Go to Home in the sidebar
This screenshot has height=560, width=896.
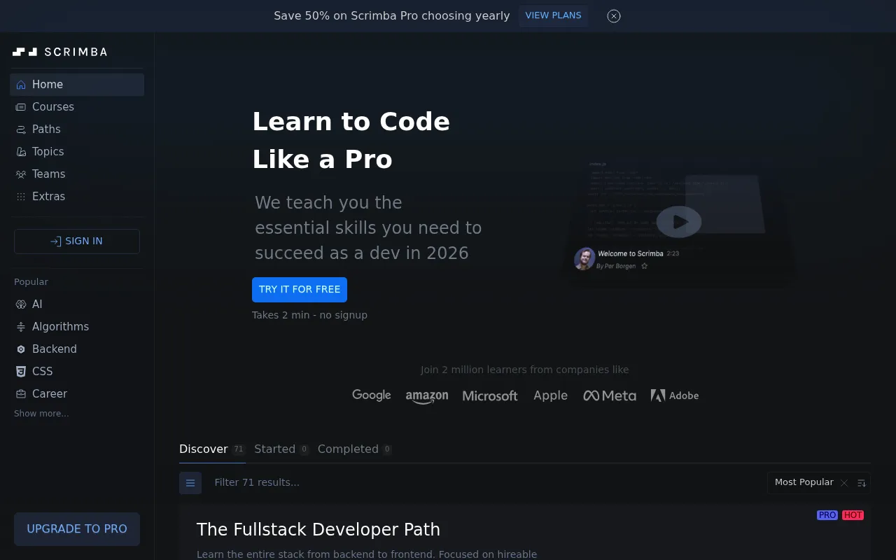click(x=77, y=85)
